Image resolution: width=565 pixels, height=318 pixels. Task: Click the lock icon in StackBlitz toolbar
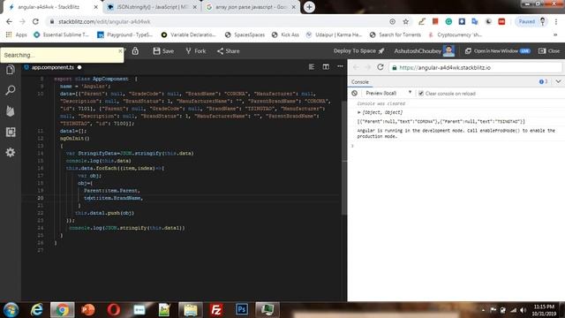[x=135, y=51]
